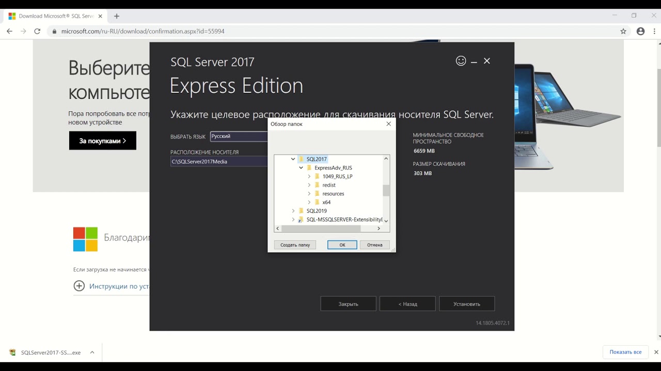Click the Microsoft logo on the page
Image resolution: width=661 pixels, height=371 pixels.
[85, 239]
